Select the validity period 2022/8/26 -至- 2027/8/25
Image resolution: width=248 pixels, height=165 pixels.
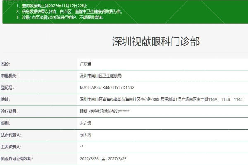(103, 159)
